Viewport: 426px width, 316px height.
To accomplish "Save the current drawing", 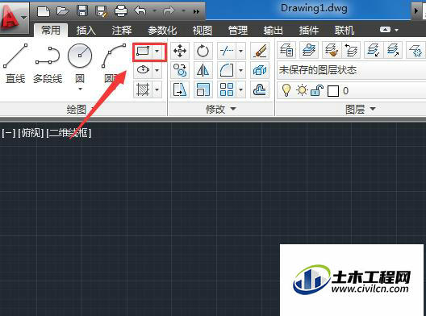I will tap(82, 10).
